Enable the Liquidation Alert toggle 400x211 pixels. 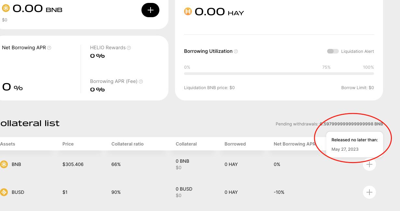[333, 51]
